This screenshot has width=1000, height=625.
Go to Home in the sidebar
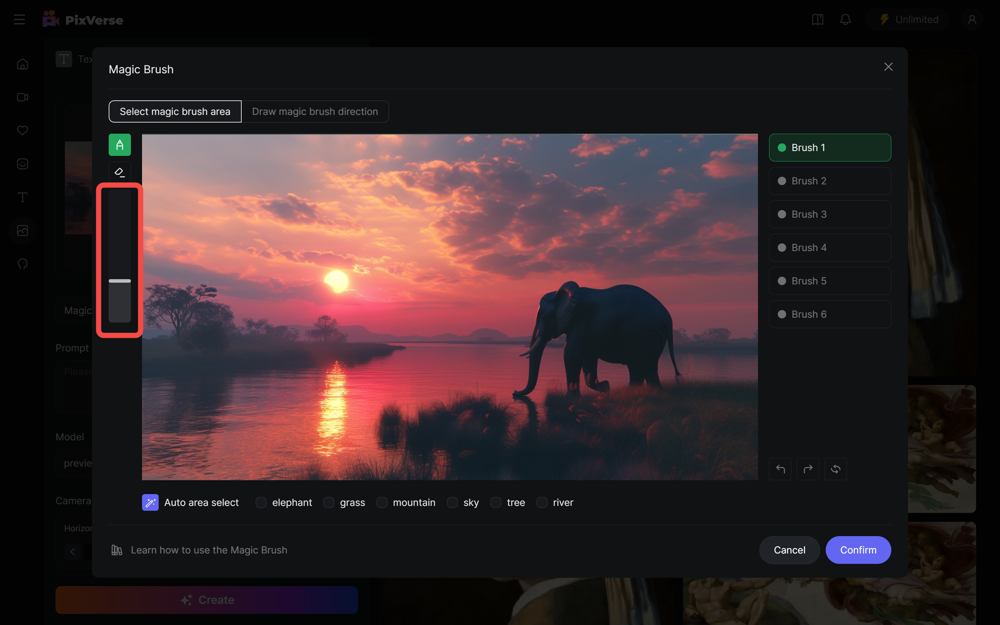click(22, 64)
